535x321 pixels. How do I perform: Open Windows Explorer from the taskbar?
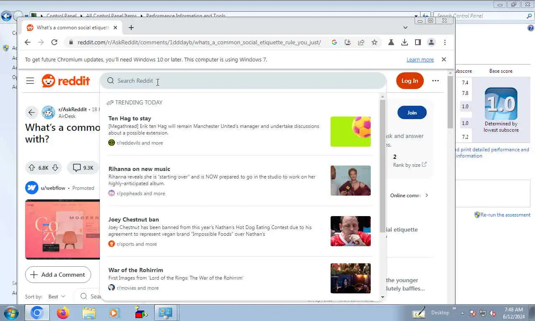(89, 313)
